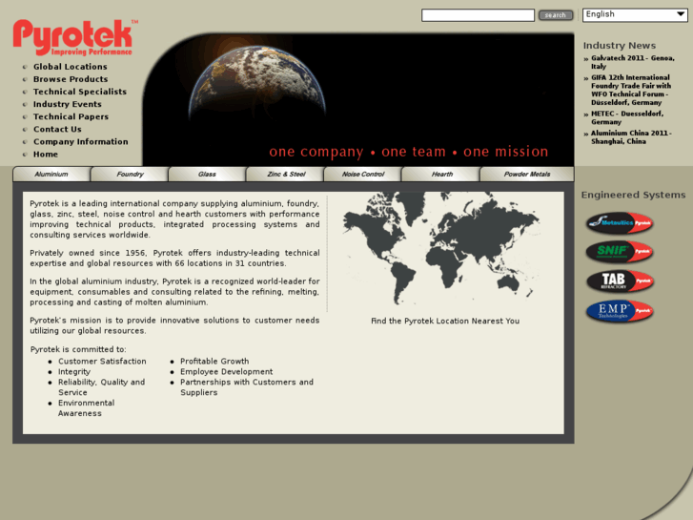Click the Engineered Systems heading
Screen dimensions: 693x520
(633, 196)
